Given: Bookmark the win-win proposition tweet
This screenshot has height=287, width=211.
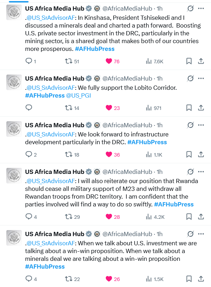Looking at the screenshot, I should coord(189,279).
